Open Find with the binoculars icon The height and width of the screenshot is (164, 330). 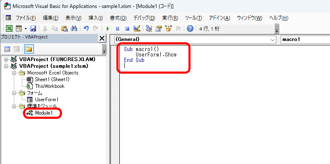74,28
